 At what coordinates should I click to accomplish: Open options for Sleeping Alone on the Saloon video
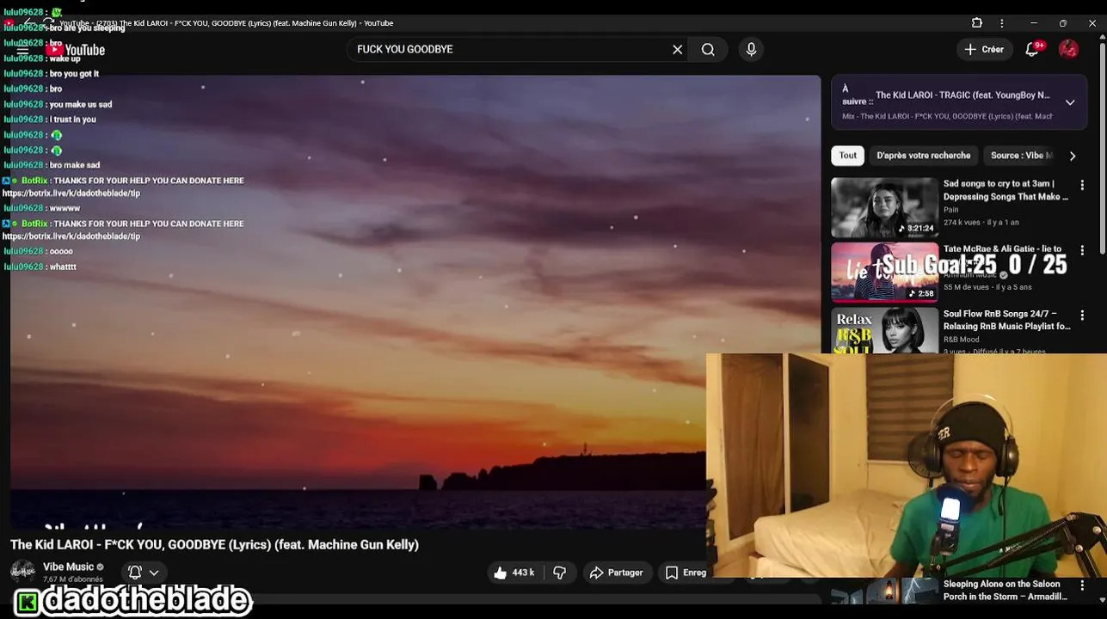1082,585
